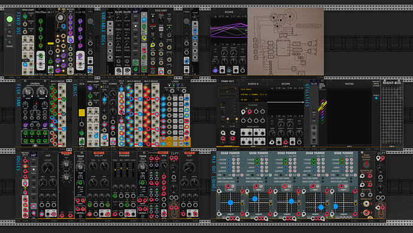Open the wiring diagram image panel
The image size is (413, 233).
(x=286, y=41)
